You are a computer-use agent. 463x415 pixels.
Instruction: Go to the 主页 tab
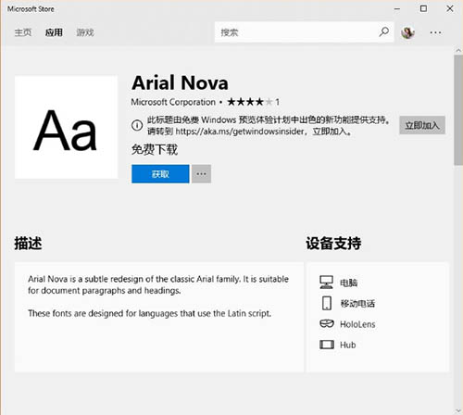[x=23, y=32]
